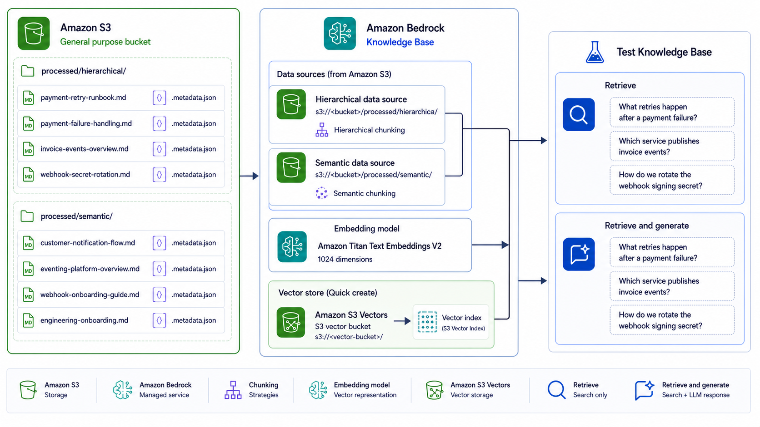Click the legend Amazon S3 Storage bucket icon
760x427 pixels.
point(28,390)
